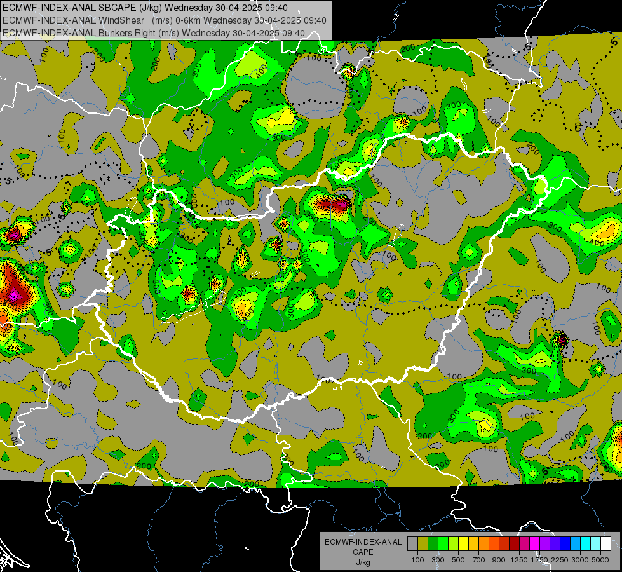The image size is (622, 572).
Task: Click the Bunkers Right (m/s) title line
Action: (154, 33)
